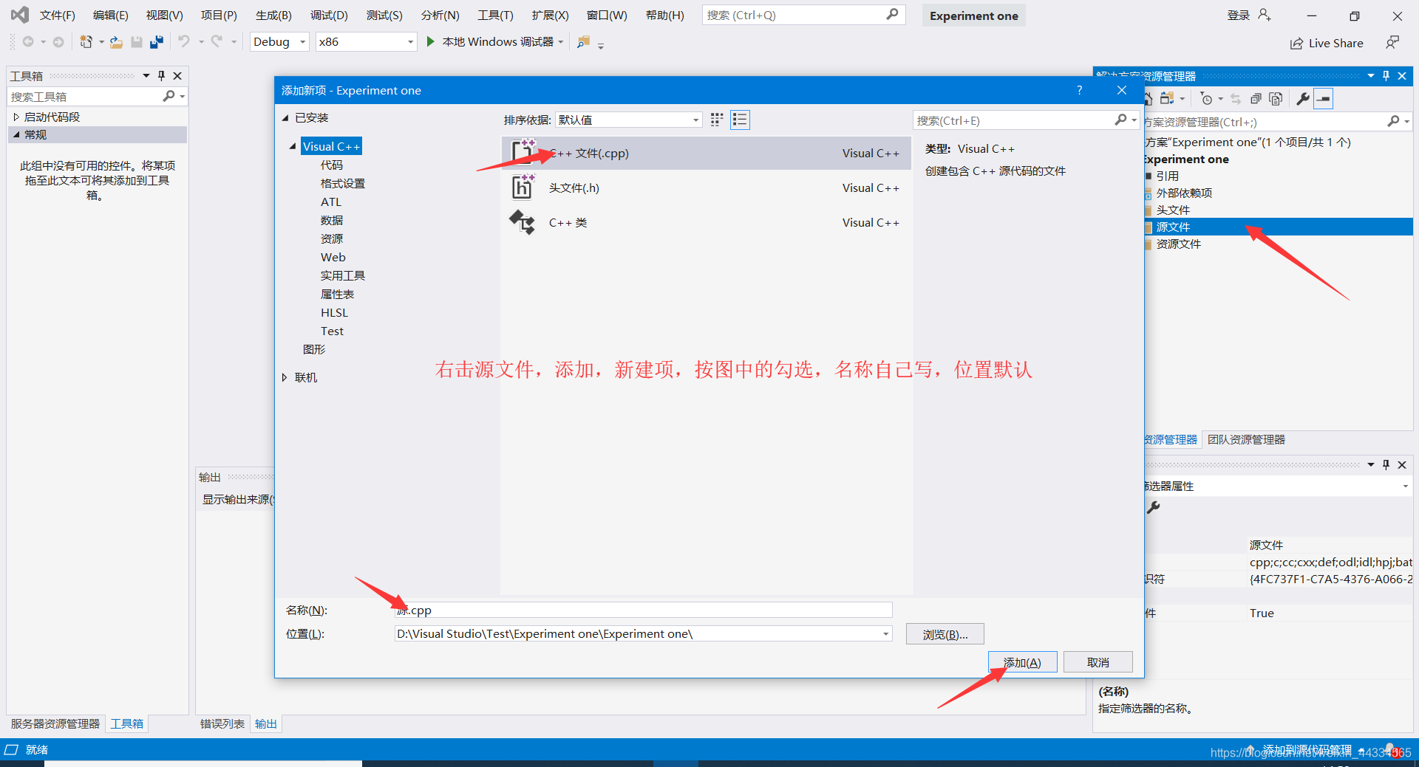The height and width of the screenshot is (767, 1419).
Task: Select the C++ 文件(.cpp) template
Action: [x=706, y=153]
